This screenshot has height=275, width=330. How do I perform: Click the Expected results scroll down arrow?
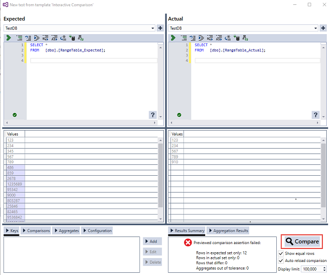(161, 219)
